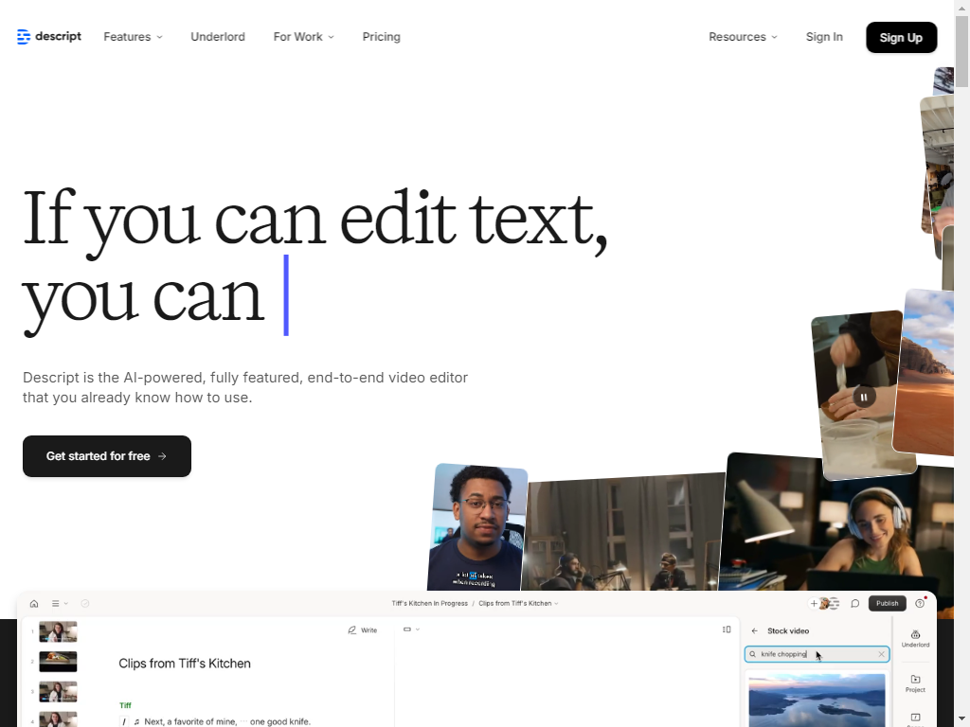Click the Sign In link
Viewport: 970px width, 727px height.
[x=824, y=37]
